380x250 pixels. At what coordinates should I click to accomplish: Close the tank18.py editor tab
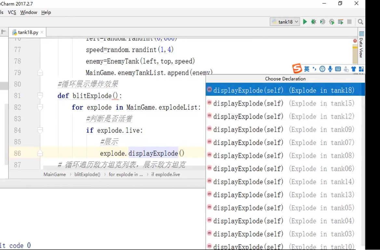click(42, 32)
